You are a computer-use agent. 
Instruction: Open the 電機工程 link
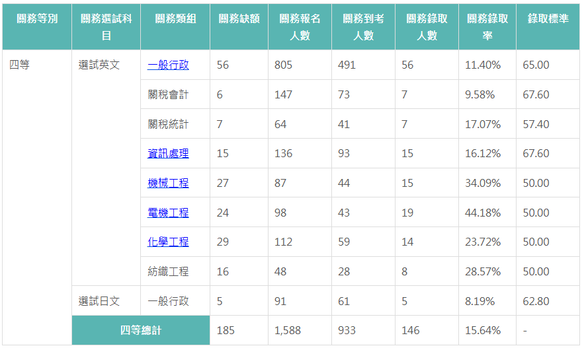coord(168,213)
